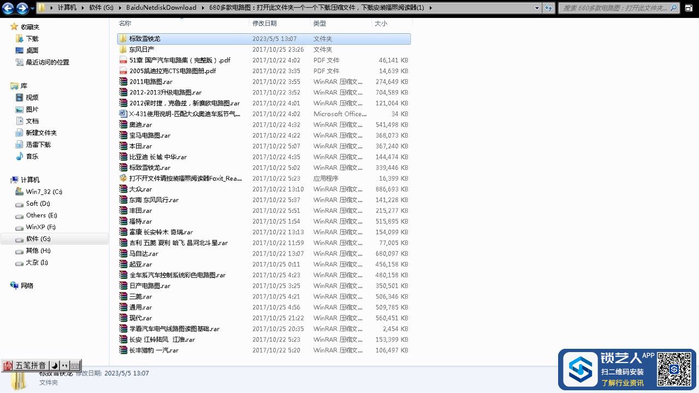This screenshot has width=699, height=393.
Task: Select the archive icon for 宝马电路图.rar
Action: click(x=123, y=135)
